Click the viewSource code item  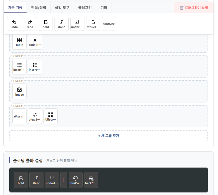(35, 116)
